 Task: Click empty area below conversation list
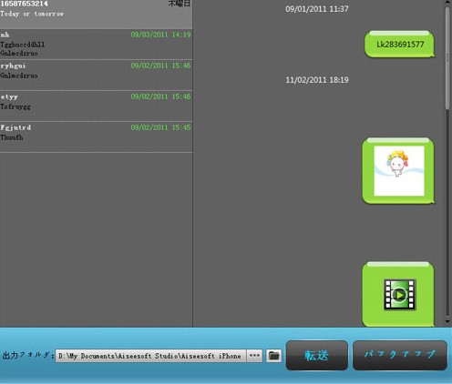pos(96,239)
